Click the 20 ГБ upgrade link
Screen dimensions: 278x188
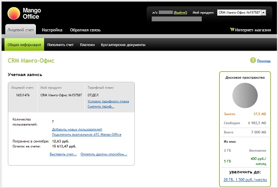click(245, 180)
